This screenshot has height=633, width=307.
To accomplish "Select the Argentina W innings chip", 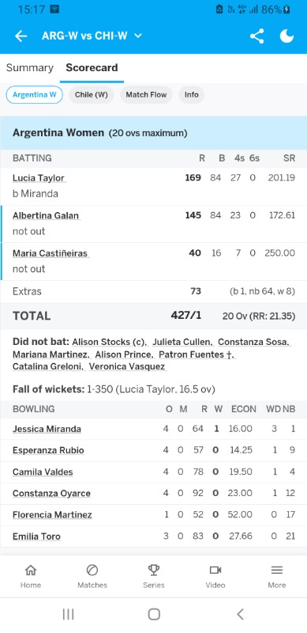I will click(x=34, y=95).
